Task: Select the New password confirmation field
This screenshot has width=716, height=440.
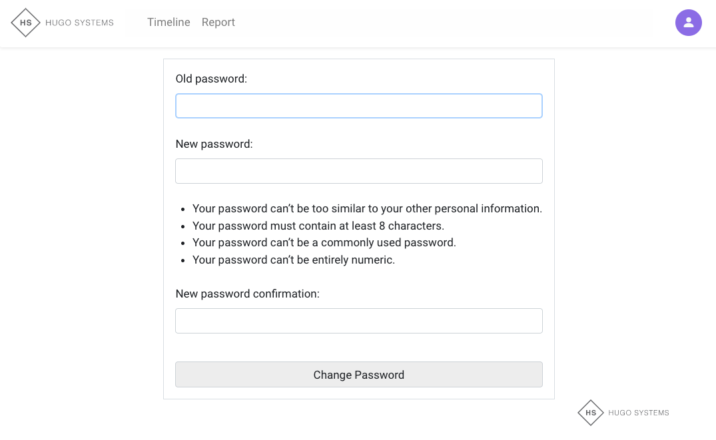Action: pyautogui.click(x=358, y=321)
